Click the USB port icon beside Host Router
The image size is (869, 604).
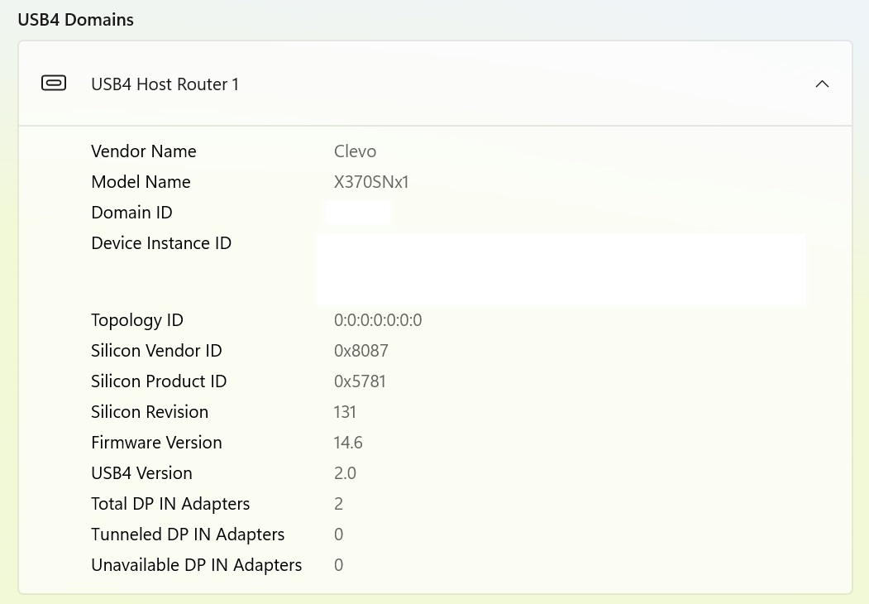pyautogui.click(x=54, y=84)
